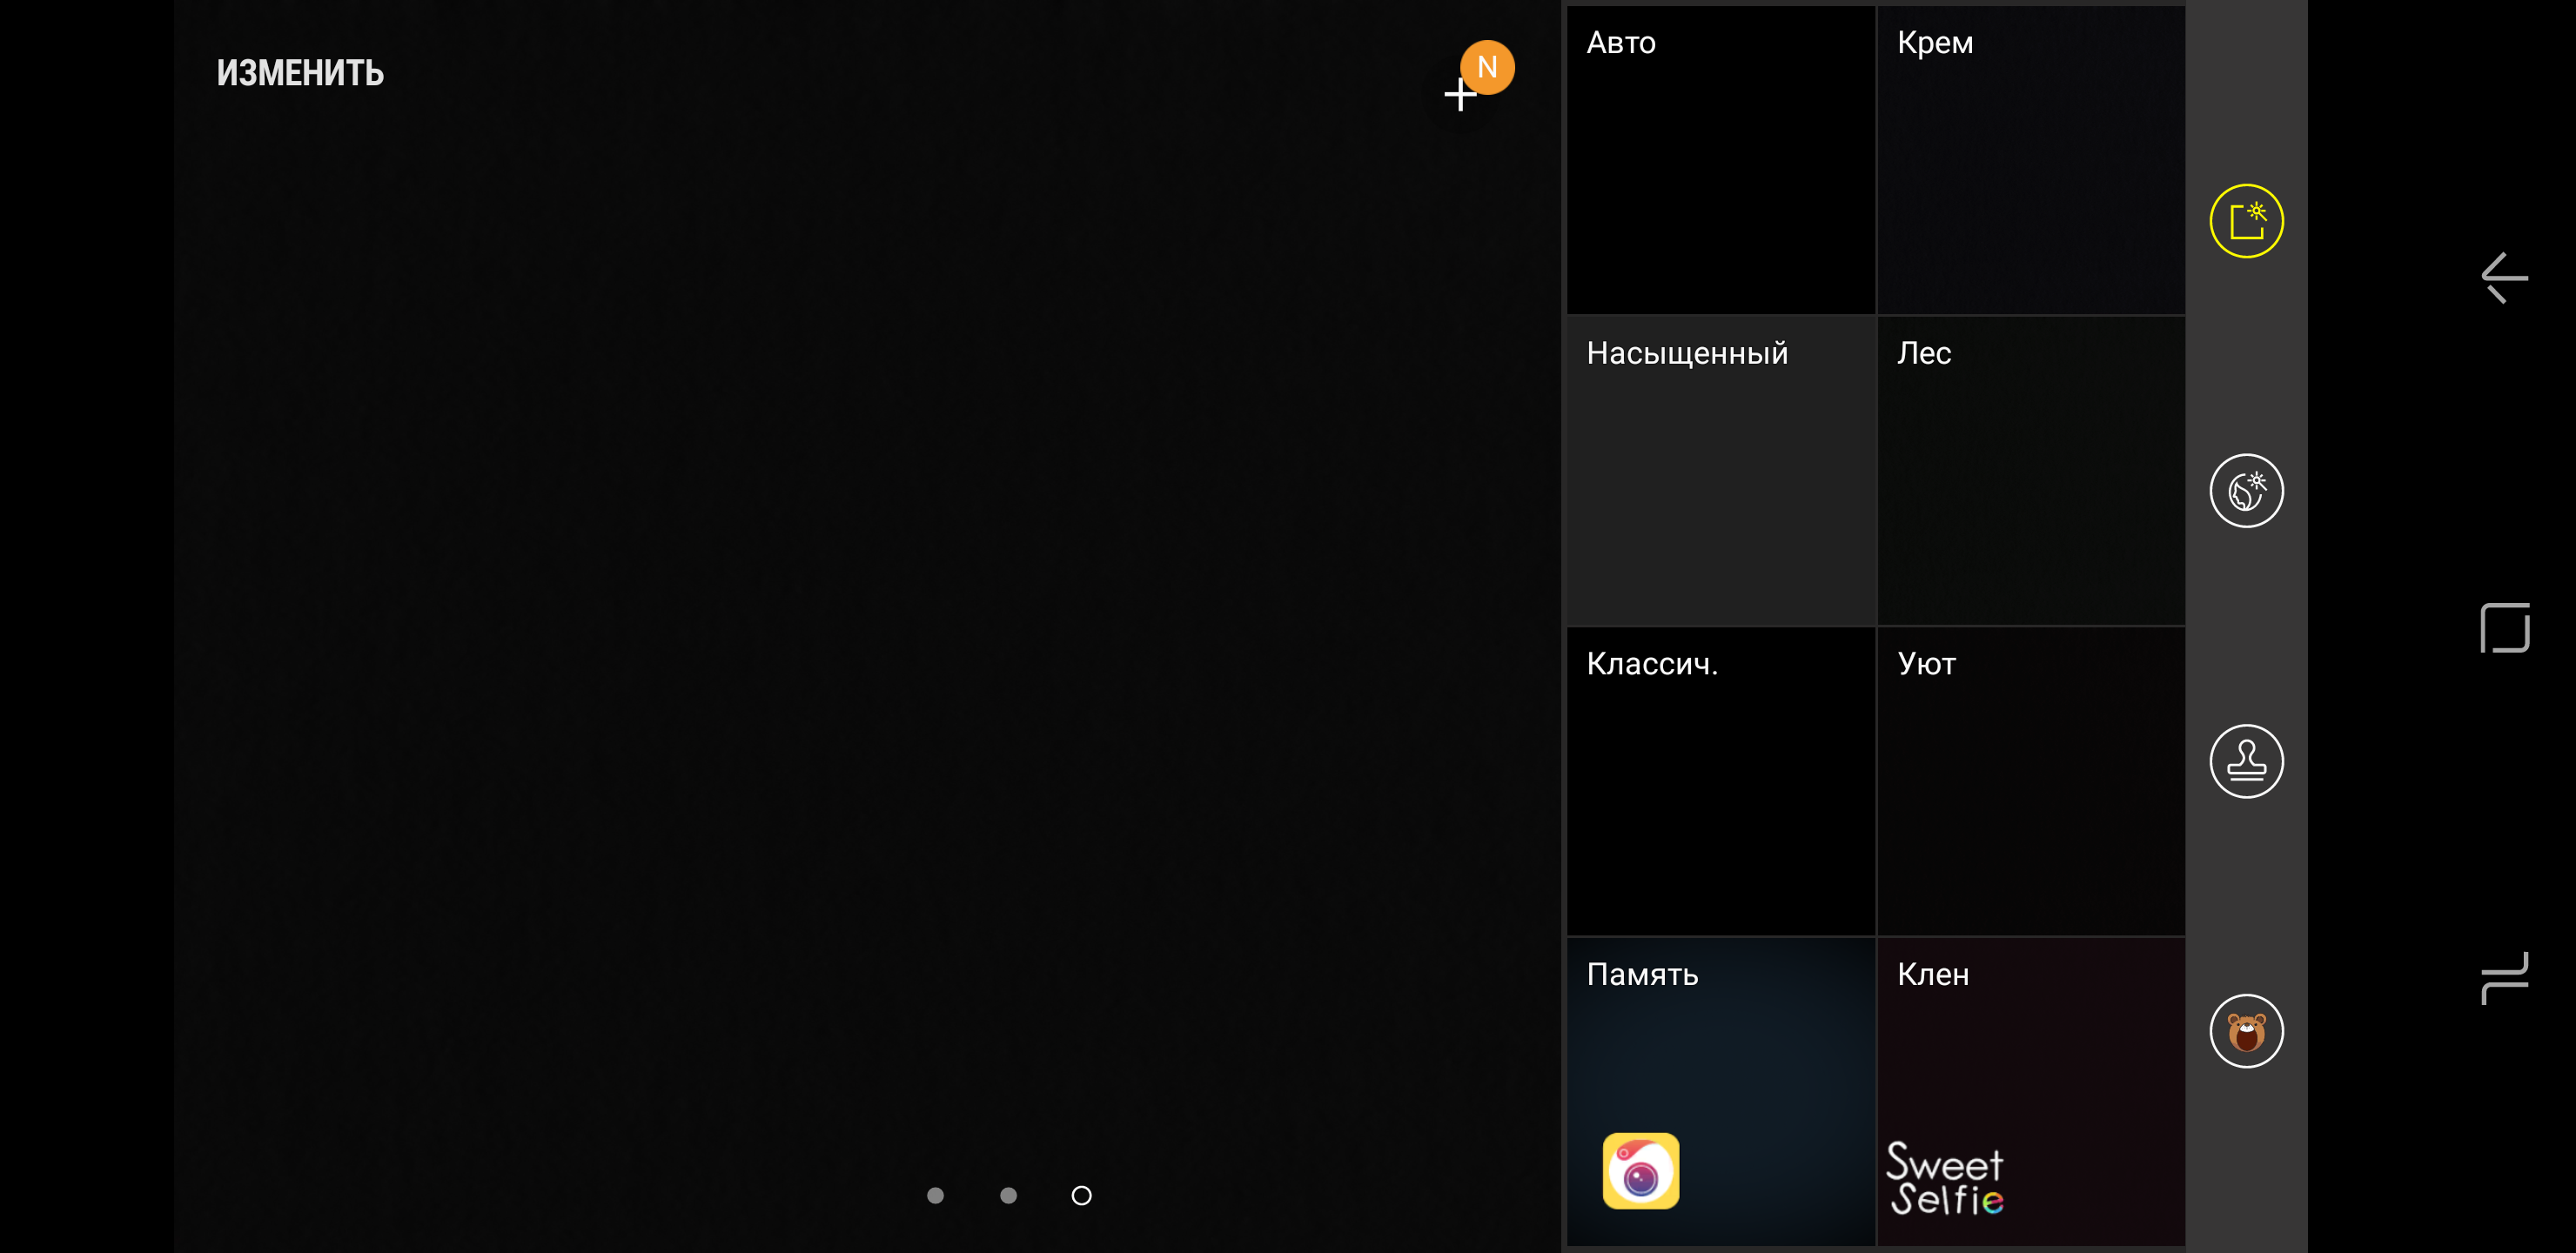Open the bear AR stickers icon
This screenshot has width=2576, height=1253.
click(x=2246, y=1031)
